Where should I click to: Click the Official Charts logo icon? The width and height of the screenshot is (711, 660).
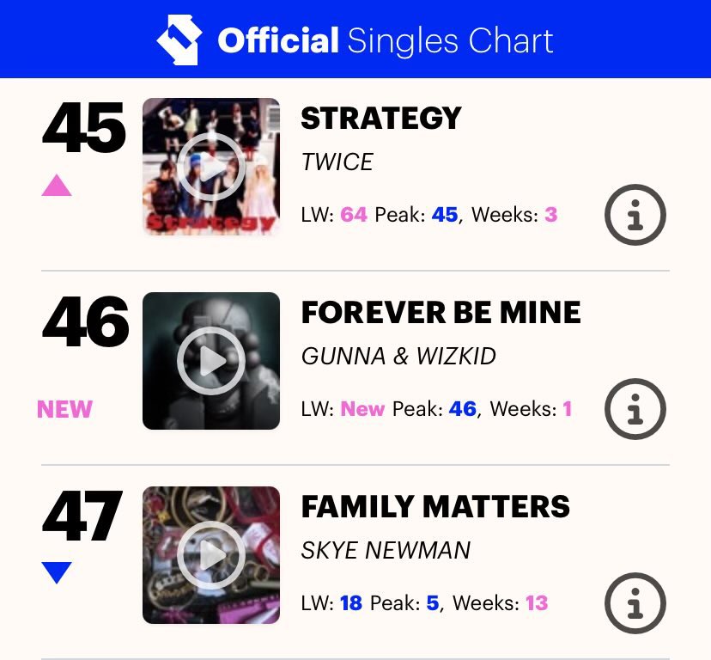[x=179, y=40]
